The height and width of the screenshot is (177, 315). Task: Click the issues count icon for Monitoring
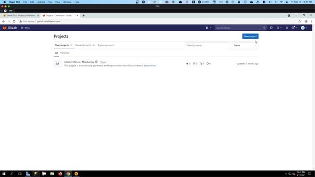(x=209, y=63)
